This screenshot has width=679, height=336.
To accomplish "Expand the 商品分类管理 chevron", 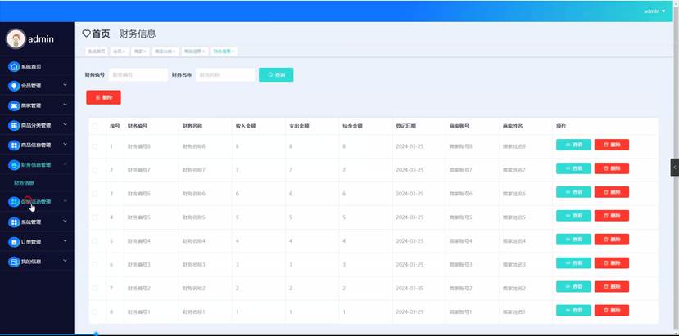I will coord(65,124).
